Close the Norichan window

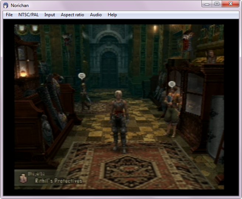[x=231, y=4]
